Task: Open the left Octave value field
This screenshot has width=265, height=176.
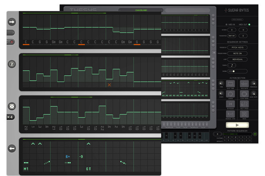Action: coord(232,30)
